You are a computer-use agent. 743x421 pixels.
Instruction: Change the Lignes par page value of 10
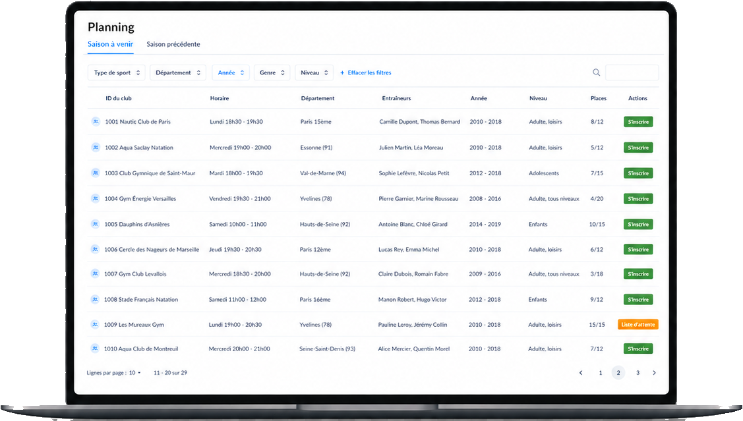135,373
